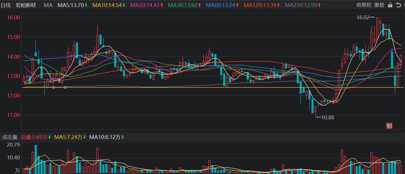Toggle the magenta MA20:14.41 line label

147,5
